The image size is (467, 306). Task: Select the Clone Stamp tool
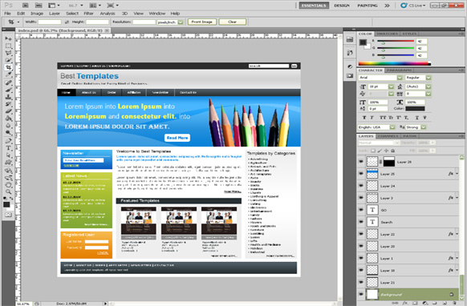[8, 97]
